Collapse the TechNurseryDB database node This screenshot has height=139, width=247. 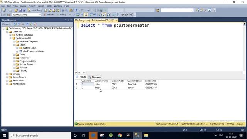10,38
